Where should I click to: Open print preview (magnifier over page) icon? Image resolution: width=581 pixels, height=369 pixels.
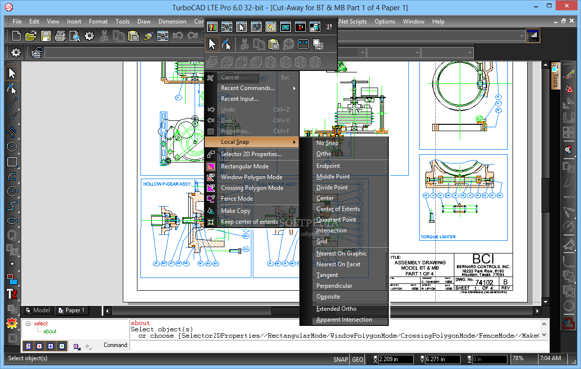point(75,36)
